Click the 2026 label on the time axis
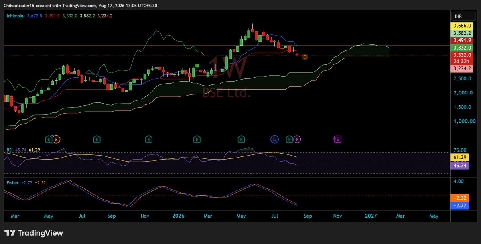This screenshot has width=481, height=244. point(178,216)
